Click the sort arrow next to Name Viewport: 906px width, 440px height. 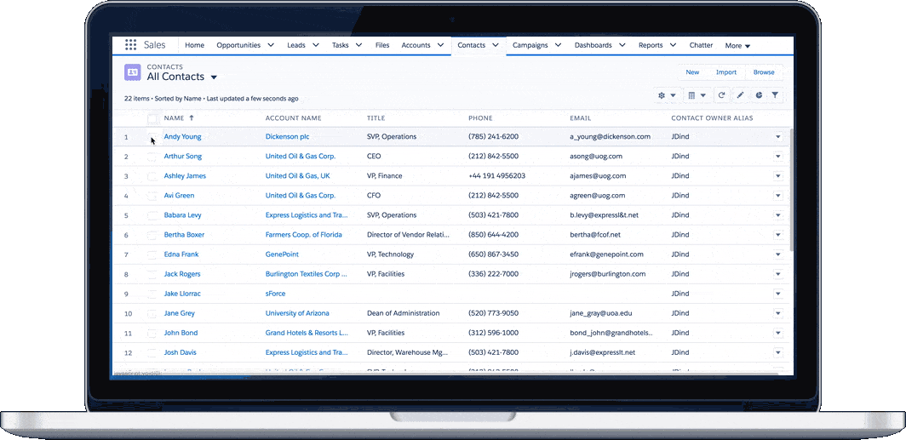tap(192, 117)
